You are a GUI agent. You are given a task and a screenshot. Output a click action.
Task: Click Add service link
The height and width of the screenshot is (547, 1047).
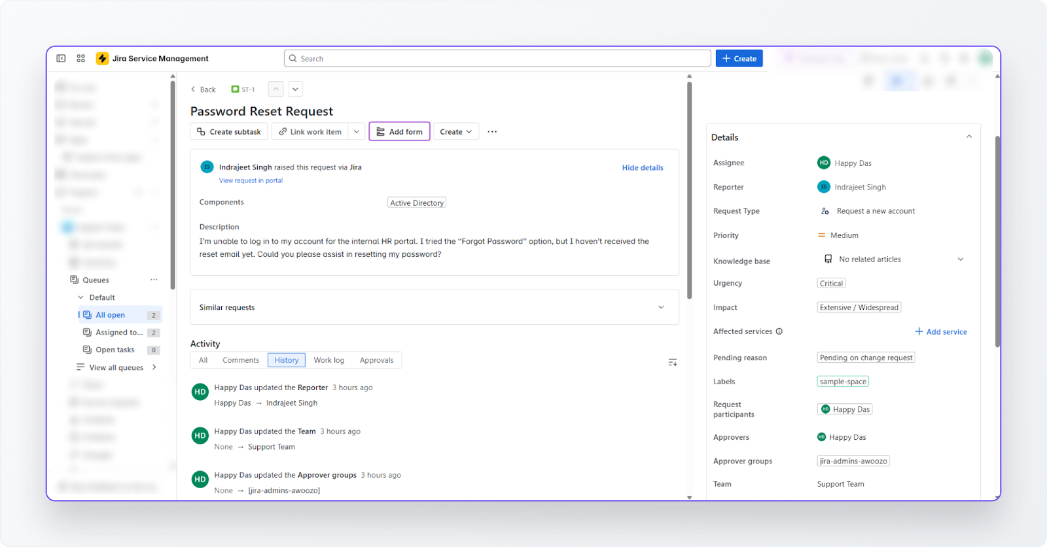(941, 331)
